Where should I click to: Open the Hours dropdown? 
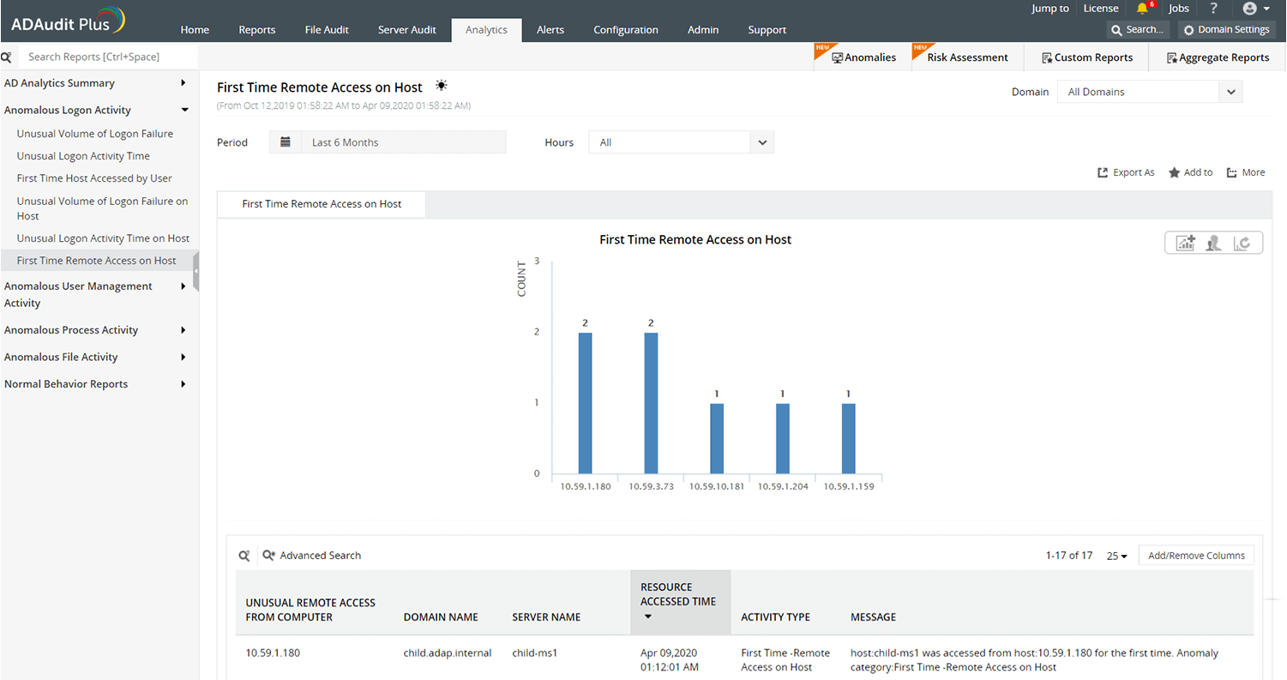click(x=761, y=141)
